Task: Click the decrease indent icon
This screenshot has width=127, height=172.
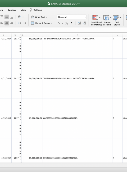Action: pos(20,23)
